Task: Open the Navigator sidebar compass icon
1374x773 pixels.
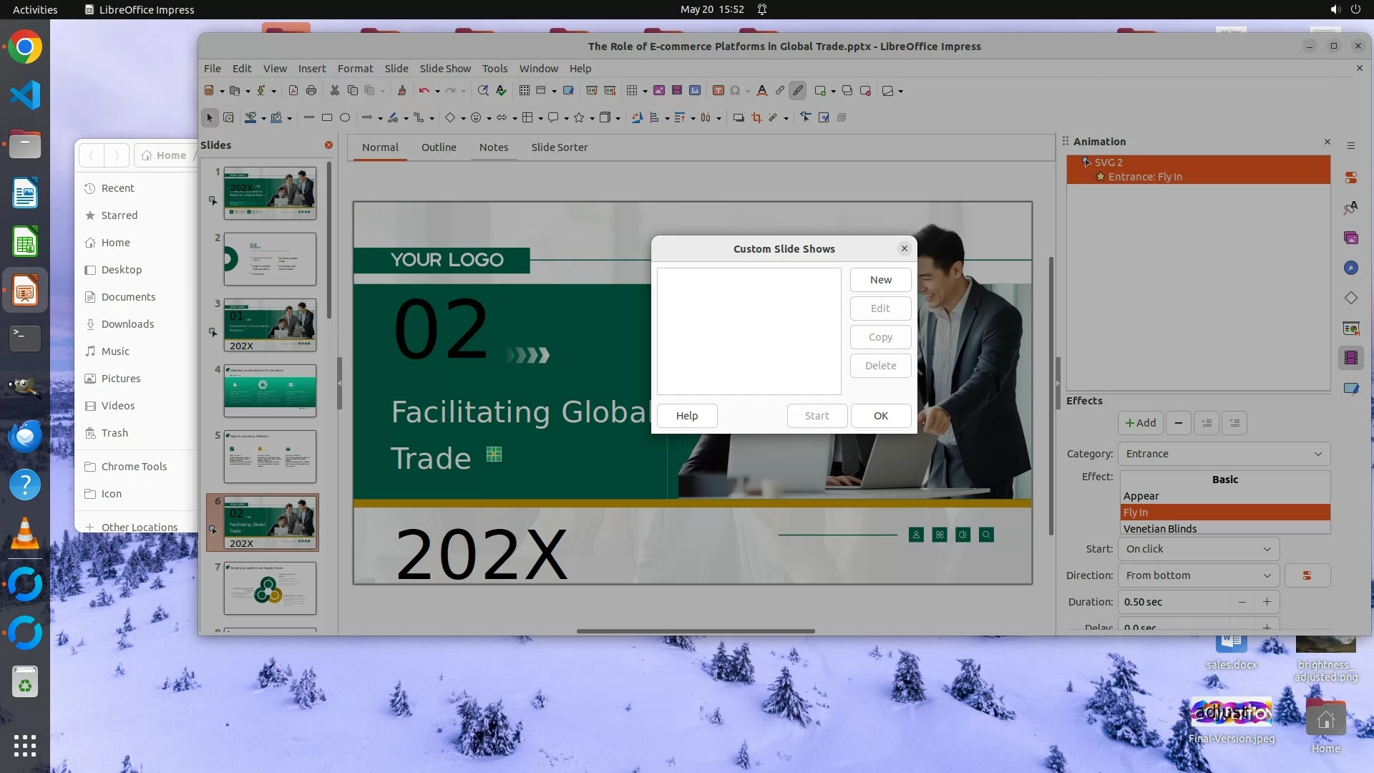Action: pyautogui.click(x=1351, y=268)
